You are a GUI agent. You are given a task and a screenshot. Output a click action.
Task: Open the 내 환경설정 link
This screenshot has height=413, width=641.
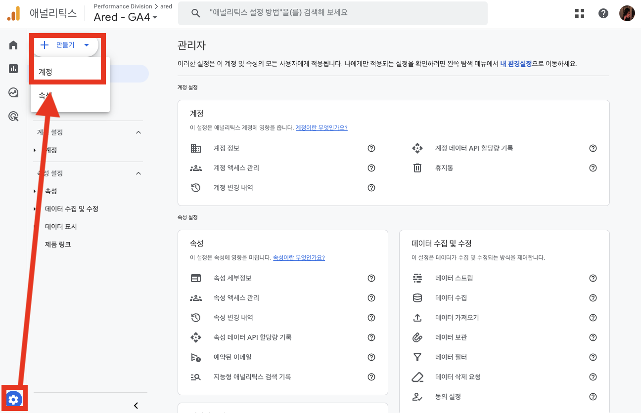click(516, 64)
